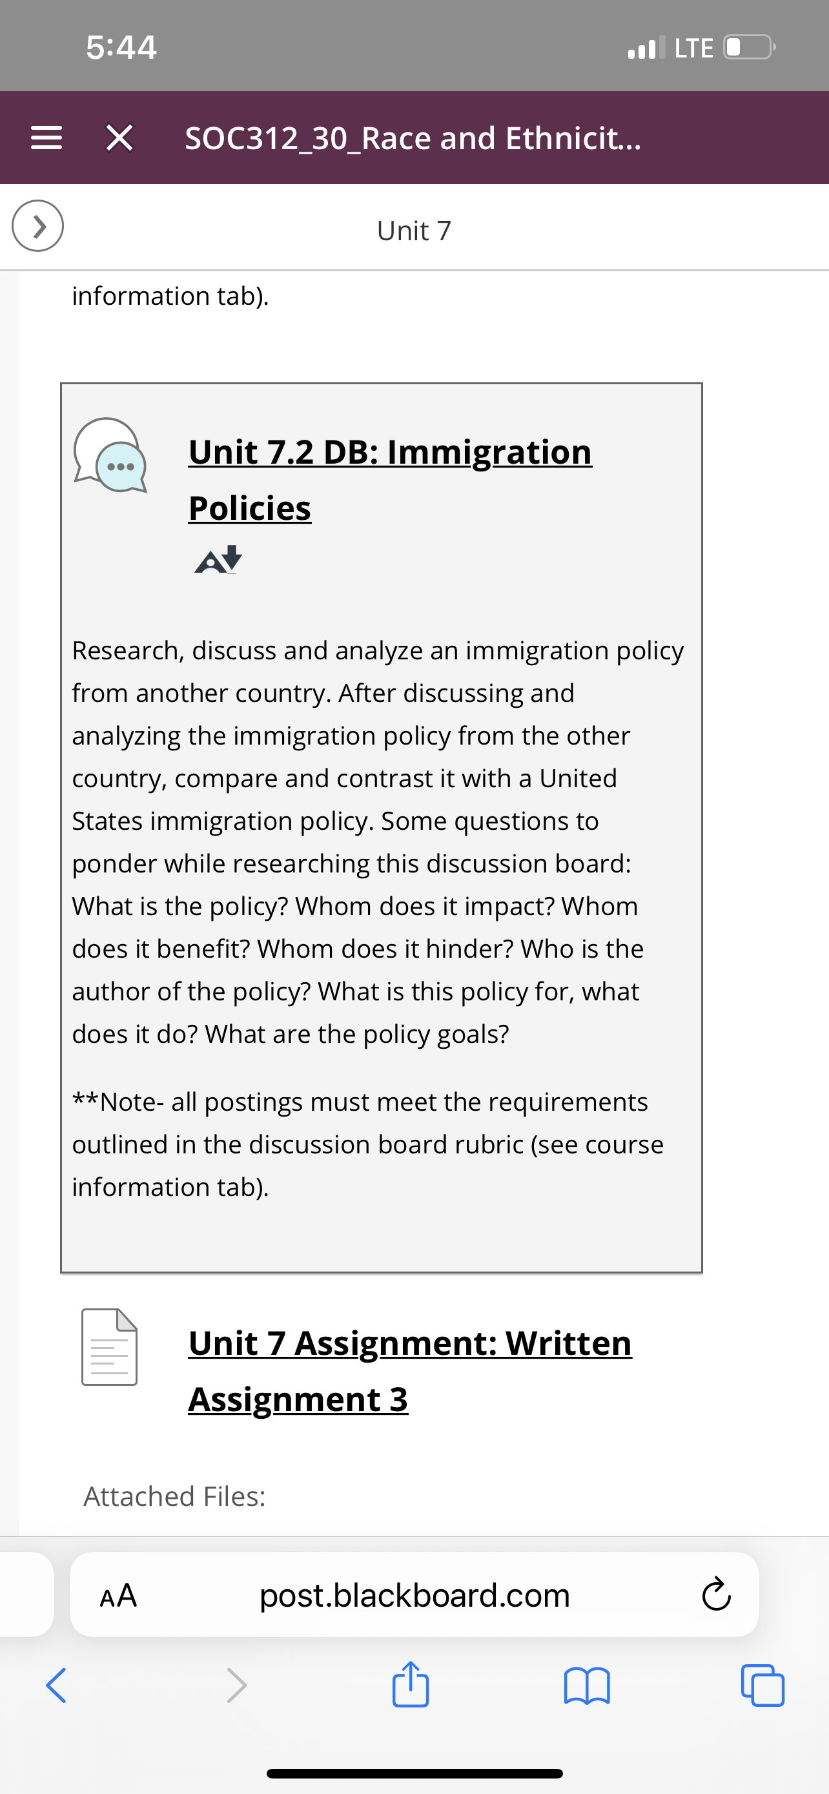Tap the Attached Files label
The image size is (829, 1794).
pos(175,1496)
